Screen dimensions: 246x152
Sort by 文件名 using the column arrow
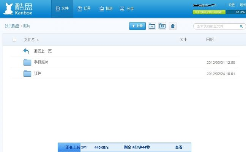point(38,40)
